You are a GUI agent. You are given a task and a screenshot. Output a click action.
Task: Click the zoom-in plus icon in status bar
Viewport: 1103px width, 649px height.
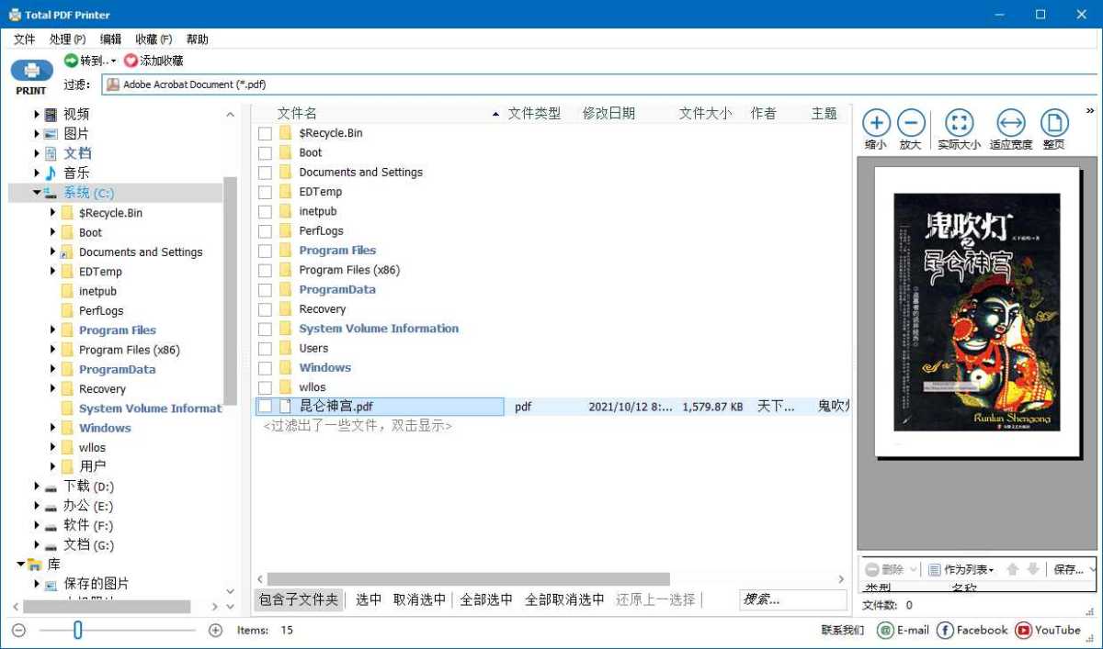tap(216, 630)
